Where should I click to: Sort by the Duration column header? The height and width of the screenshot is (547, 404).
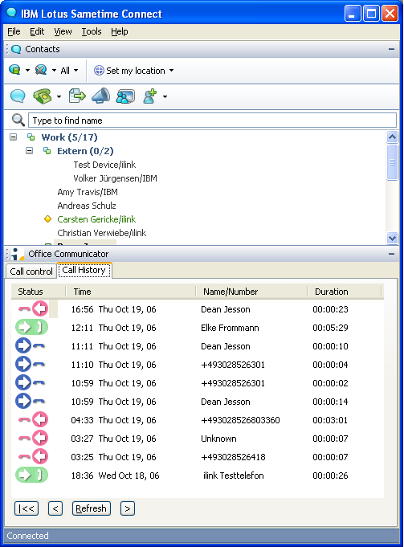pyautogui.click(x=345, y=292)
